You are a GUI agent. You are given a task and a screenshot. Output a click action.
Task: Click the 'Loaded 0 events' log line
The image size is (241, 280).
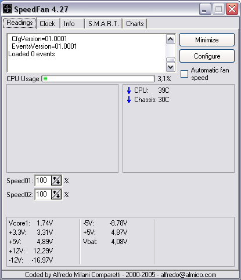coord(31,54)
